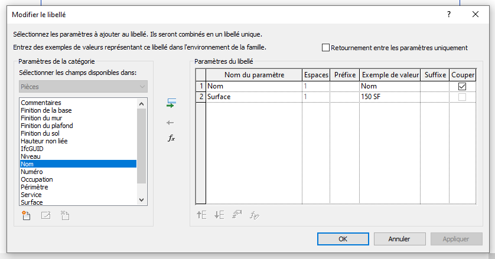
Task: Click the fx formula icon between the panels
Action: (171, 139)
